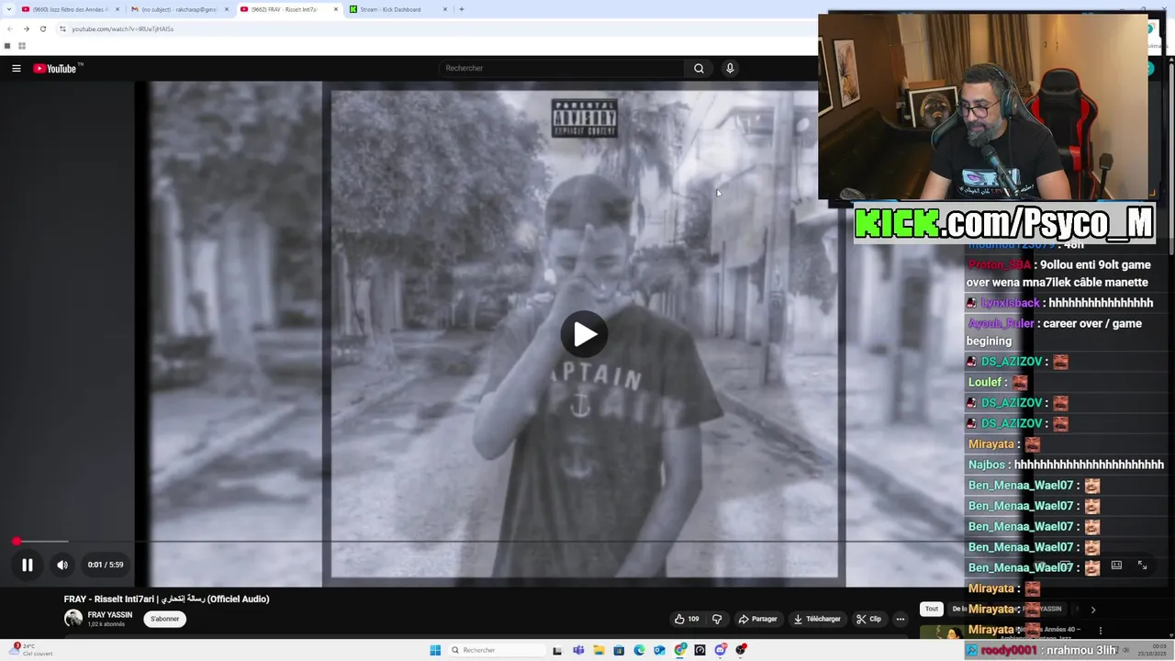Click Najbos username in chat overlay
Screen dimensions: 1175x661
click(987, 465)
